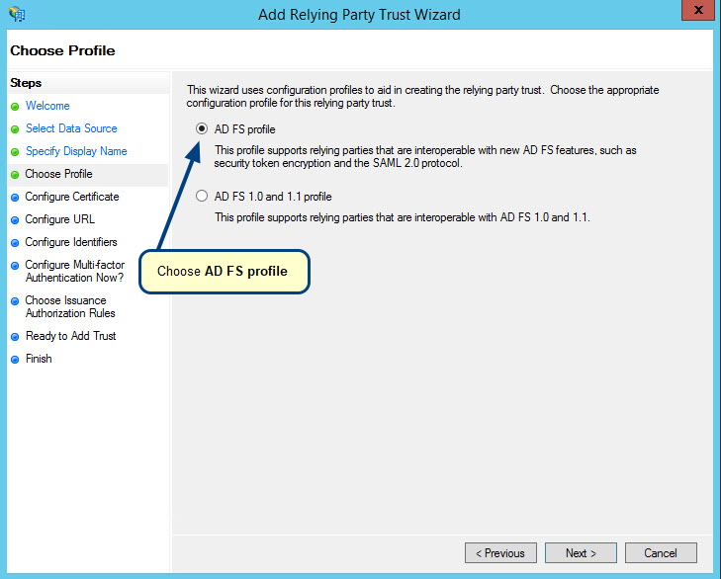Viewport: 721px width, 579px height.
Task: Click the blue bullet beside Configure URL
Action: [x=15, y=219]
